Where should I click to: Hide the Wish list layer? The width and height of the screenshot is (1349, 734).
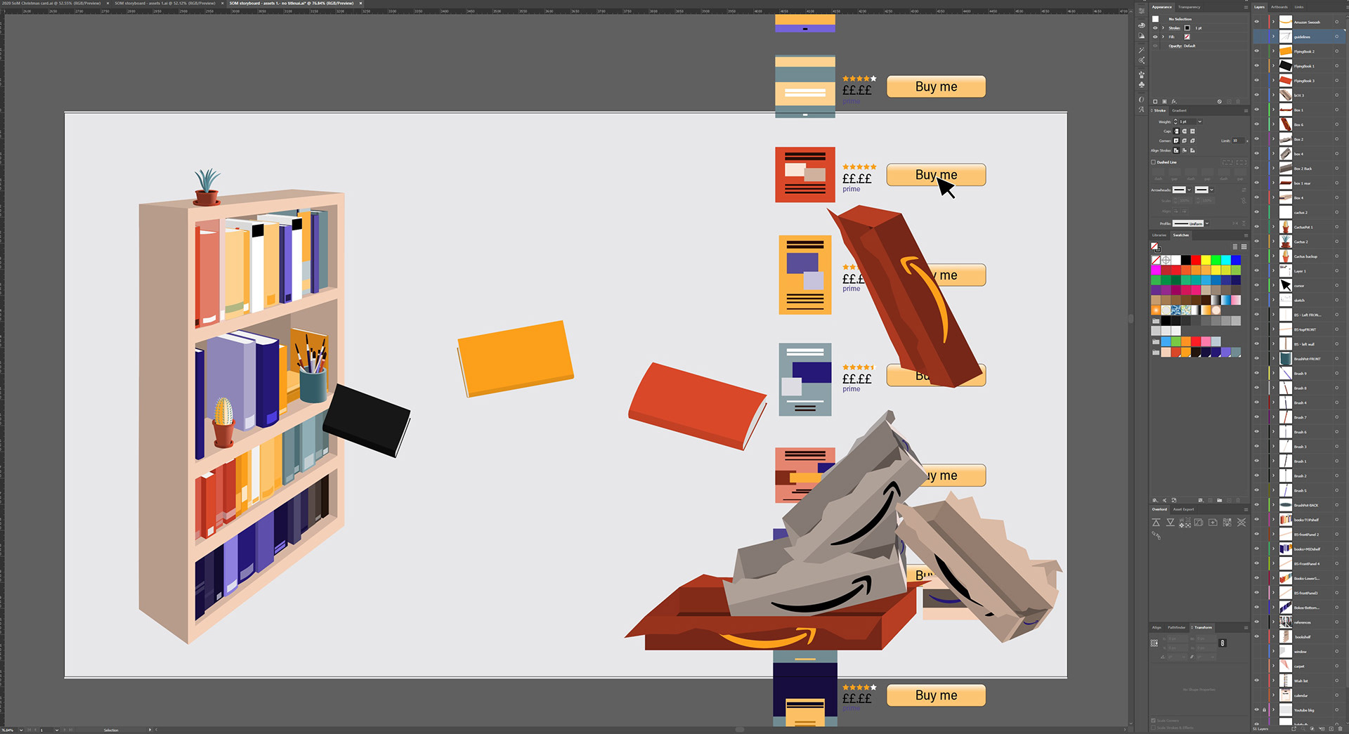(1256, 681)
